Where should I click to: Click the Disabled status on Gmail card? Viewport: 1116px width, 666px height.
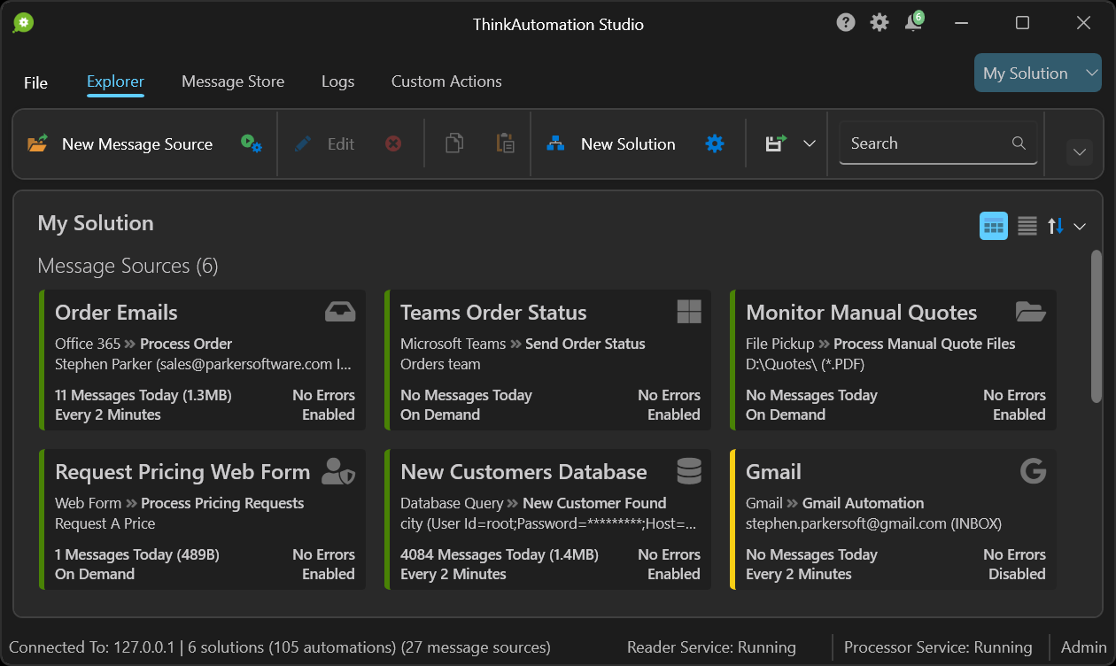[x=1017, y=574]
